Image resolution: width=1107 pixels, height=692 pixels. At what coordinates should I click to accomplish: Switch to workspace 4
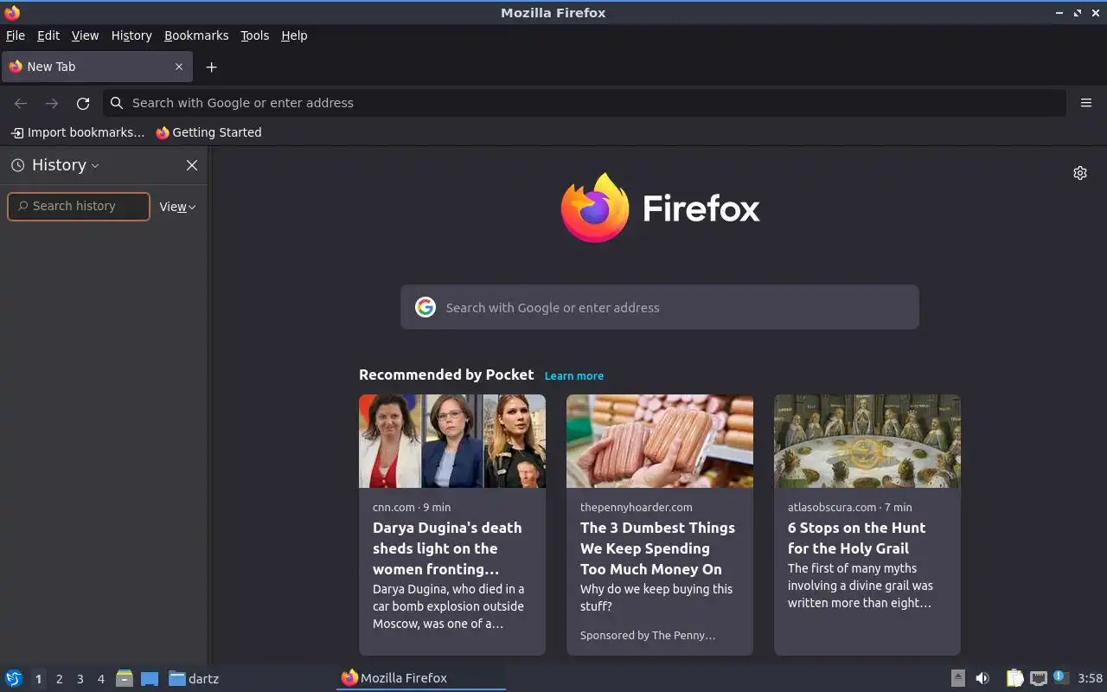coord(100,679)
